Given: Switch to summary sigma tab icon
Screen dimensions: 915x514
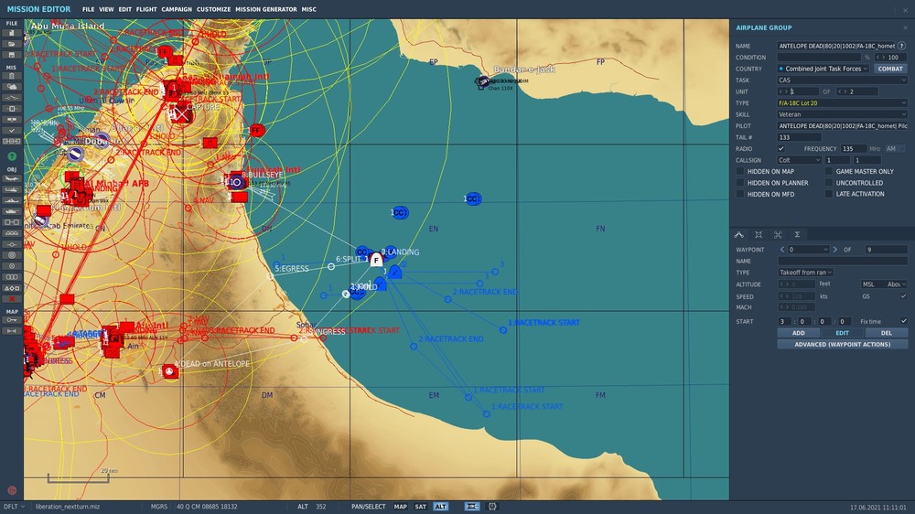Looking at the screenshot, I should (x=797, y=234).
